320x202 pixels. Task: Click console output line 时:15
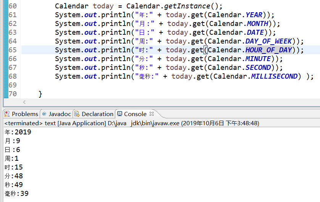point(14,167)
